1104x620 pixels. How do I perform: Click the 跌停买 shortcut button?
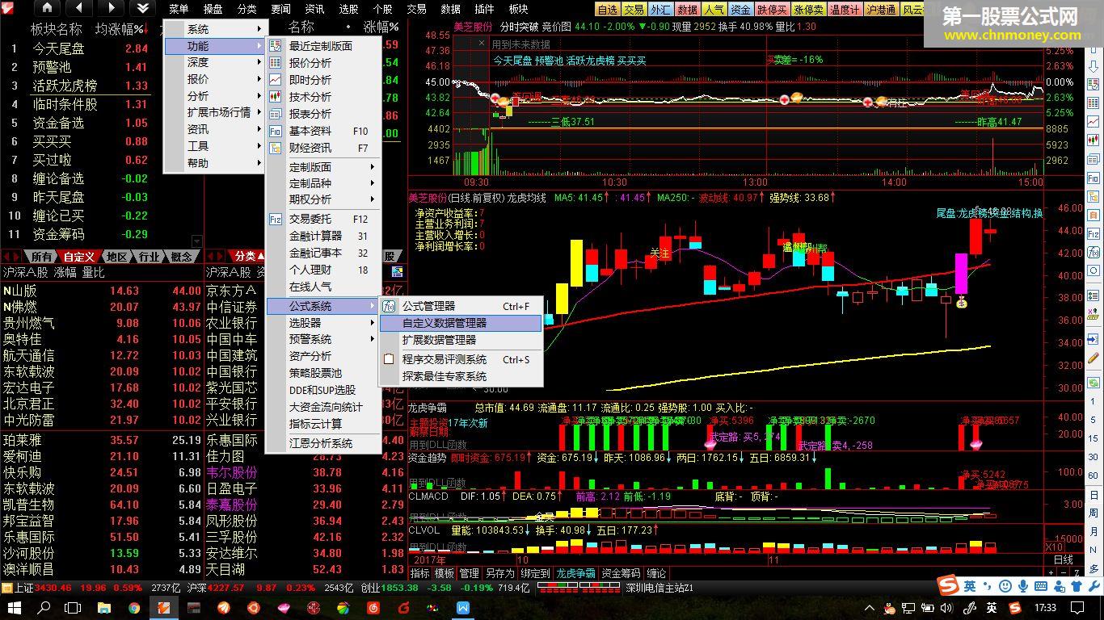coord(772,10)
